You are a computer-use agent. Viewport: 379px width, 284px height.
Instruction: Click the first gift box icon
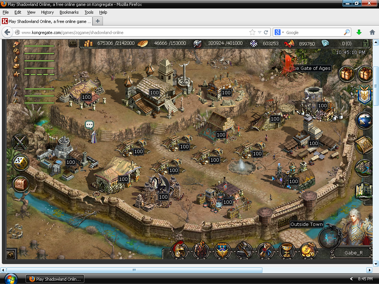click(346, 74)
